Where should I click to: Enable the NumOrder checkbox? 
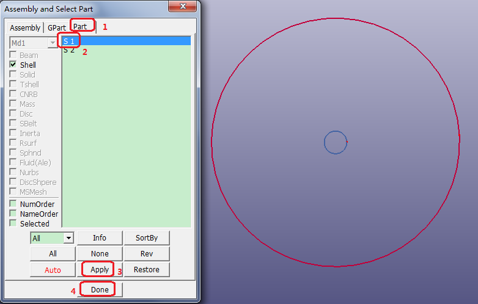click(x=13, y=203)
